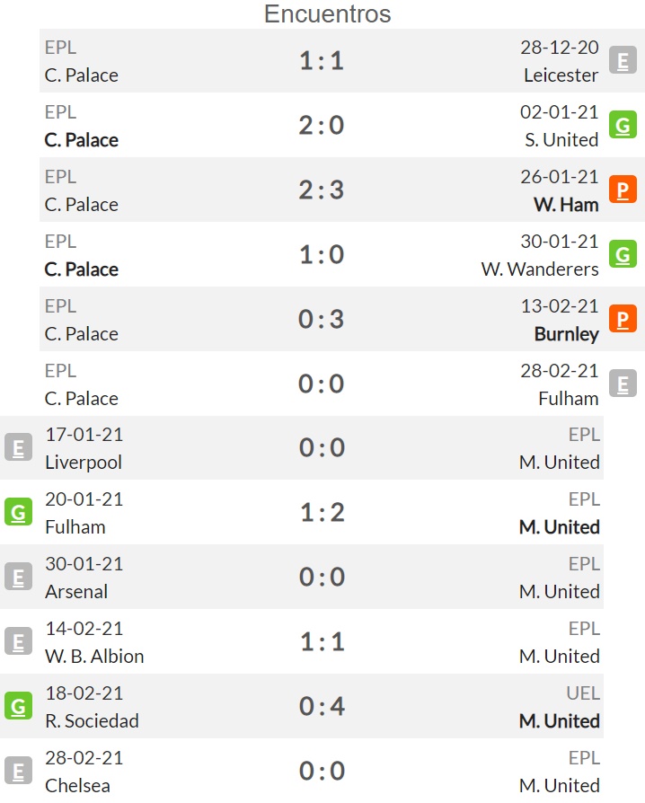Viewport: 645px width, 803px height.
Task: Click green G badge beside W. Wanderers
Action: tap(623, 254)
